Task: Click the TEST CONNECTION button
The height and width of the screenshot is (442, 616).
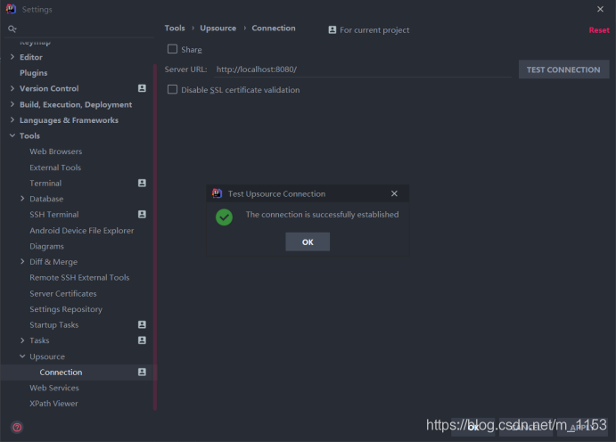Action: (563, 70)
